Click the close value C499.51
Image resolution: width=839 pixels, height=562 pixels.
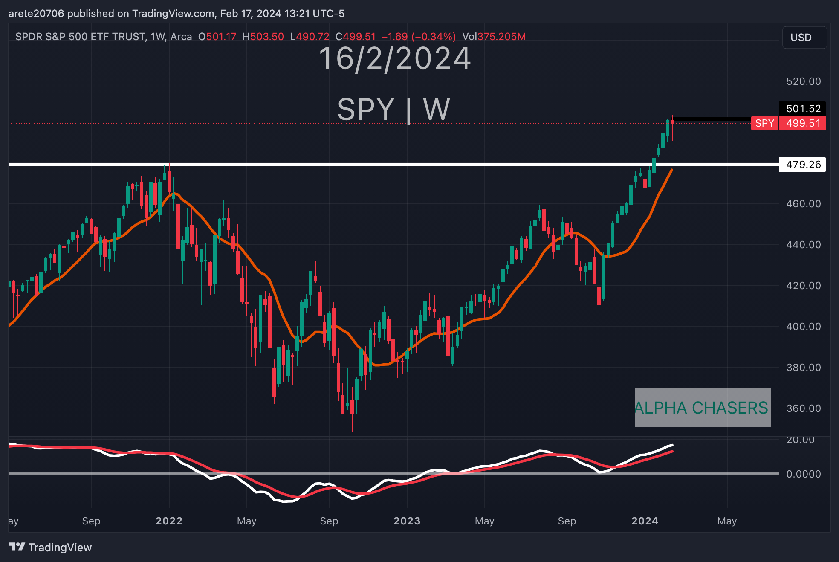tap(356, 37)
